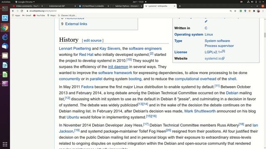Jump to External links in contents
The height and width of the screenshot is (149, 266).
76,24
